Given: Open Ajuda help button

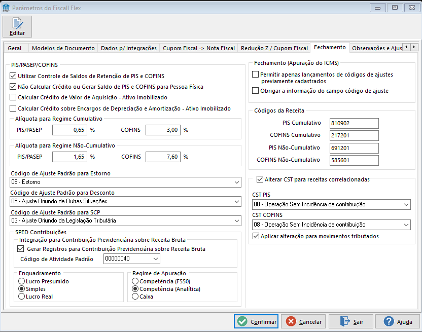Looking at the screenshot, I should click(x=398, y=321).
